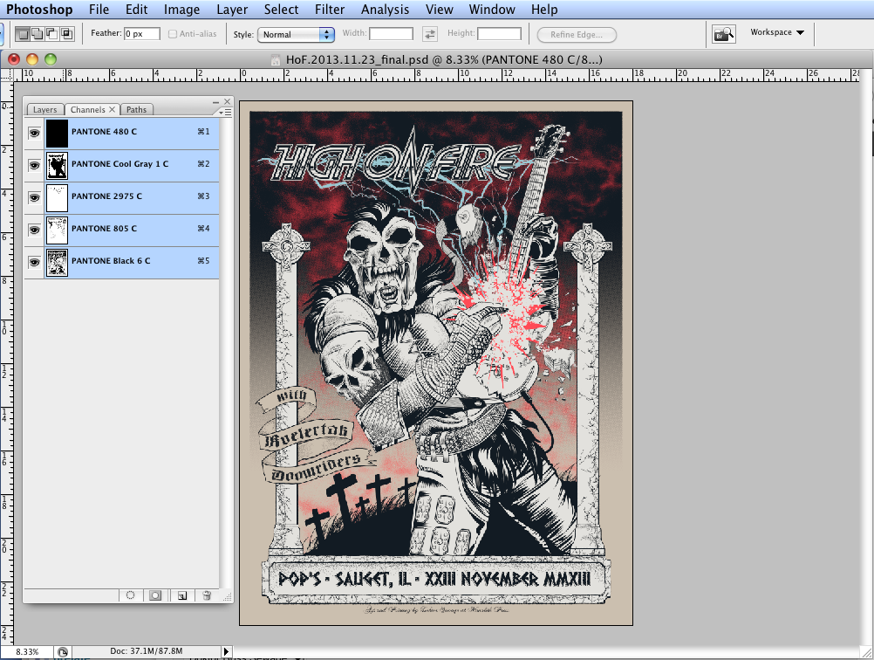Open the Layer menu
The image size is (874, 660).
(232, 10)
